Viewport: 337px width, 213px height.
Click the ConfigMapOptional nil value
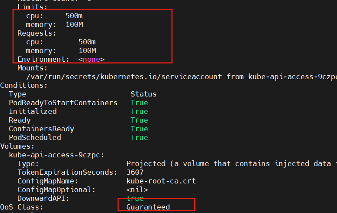(137, 190)
